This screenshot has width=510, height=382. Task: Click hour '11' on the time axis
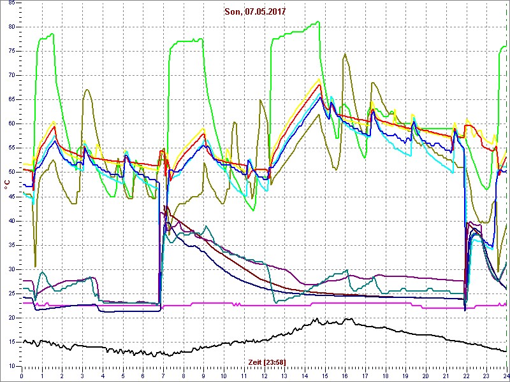click(x=244, y=376)
